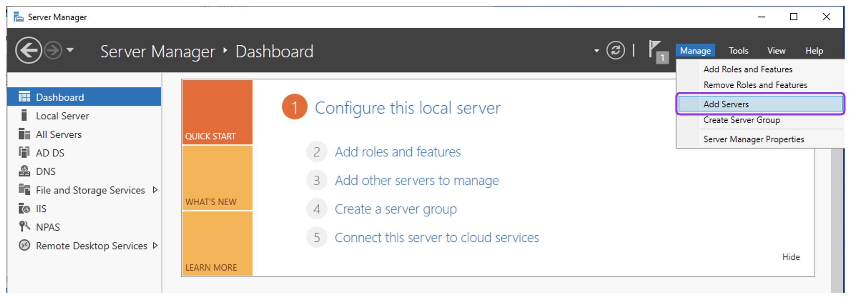Choose Add Roles and Features menu entry

(x=760, y=69)
